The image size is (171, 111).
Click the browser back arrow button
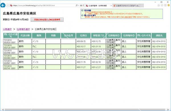[x=3, y=5]
